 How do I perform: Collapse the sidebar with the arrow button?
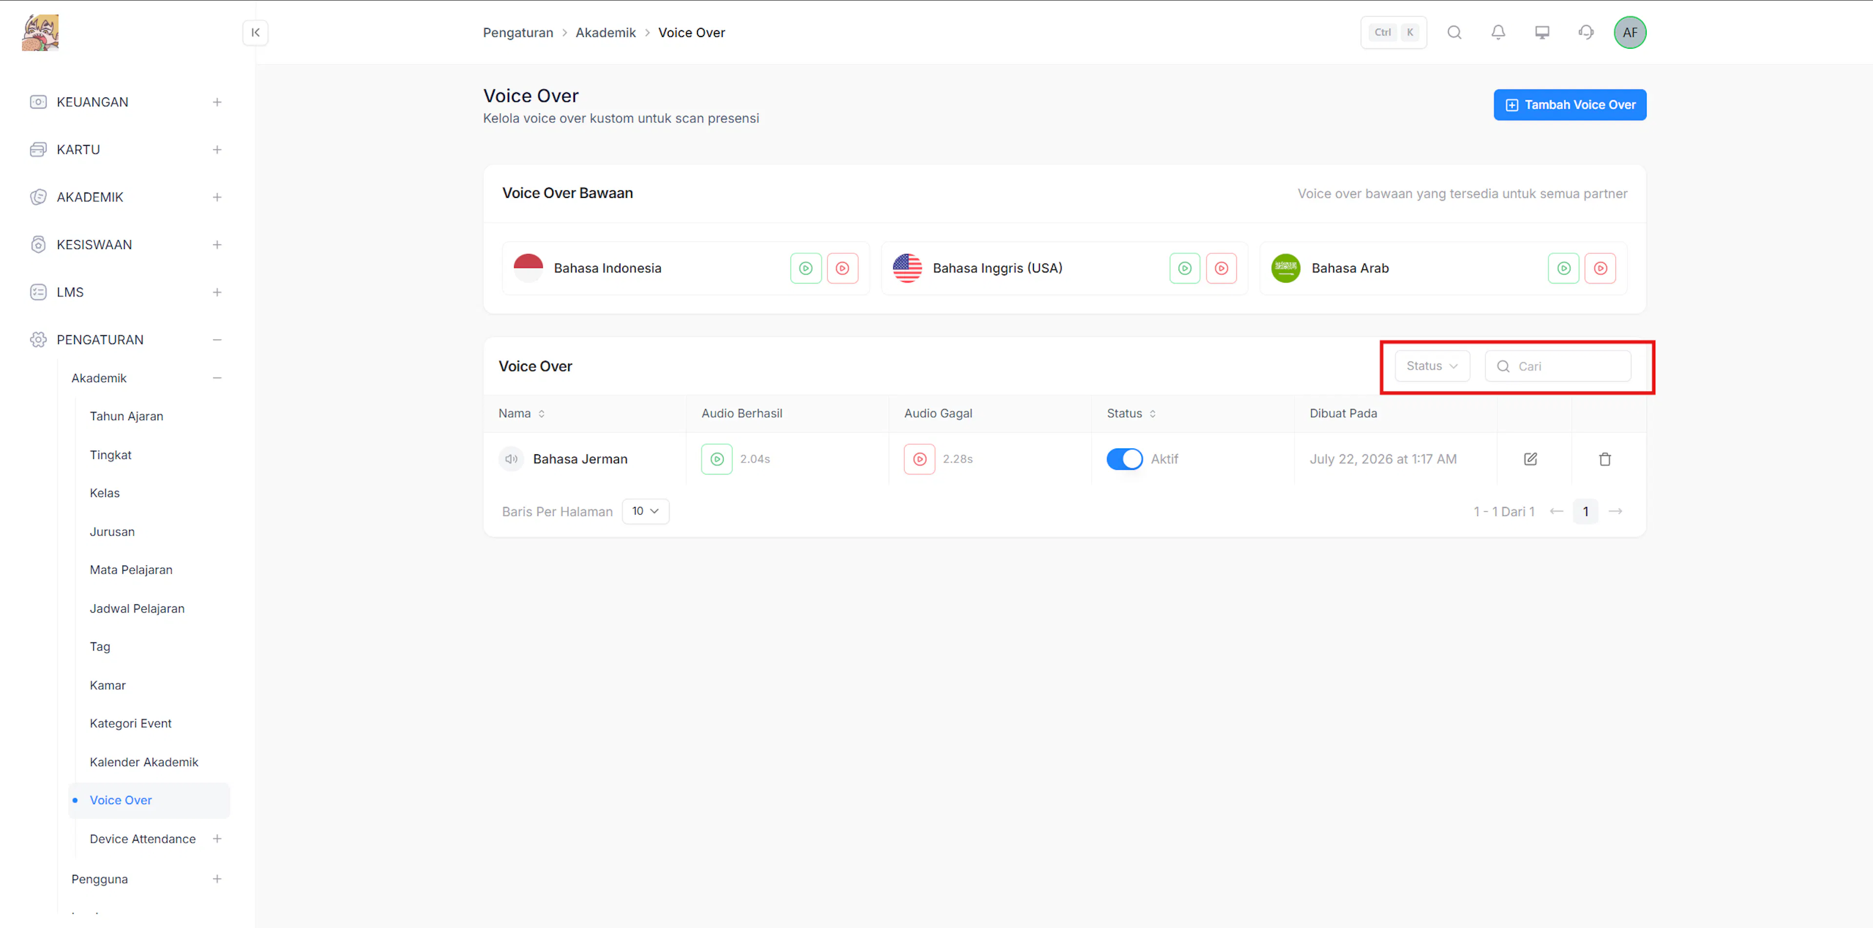(x=255, y=33)
